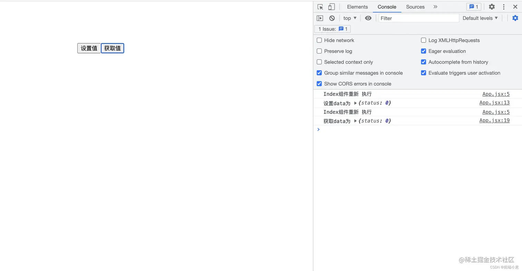The image size is (522, 271).
Task: Click the 获取值 button on the page
Action: pos(113,48)
